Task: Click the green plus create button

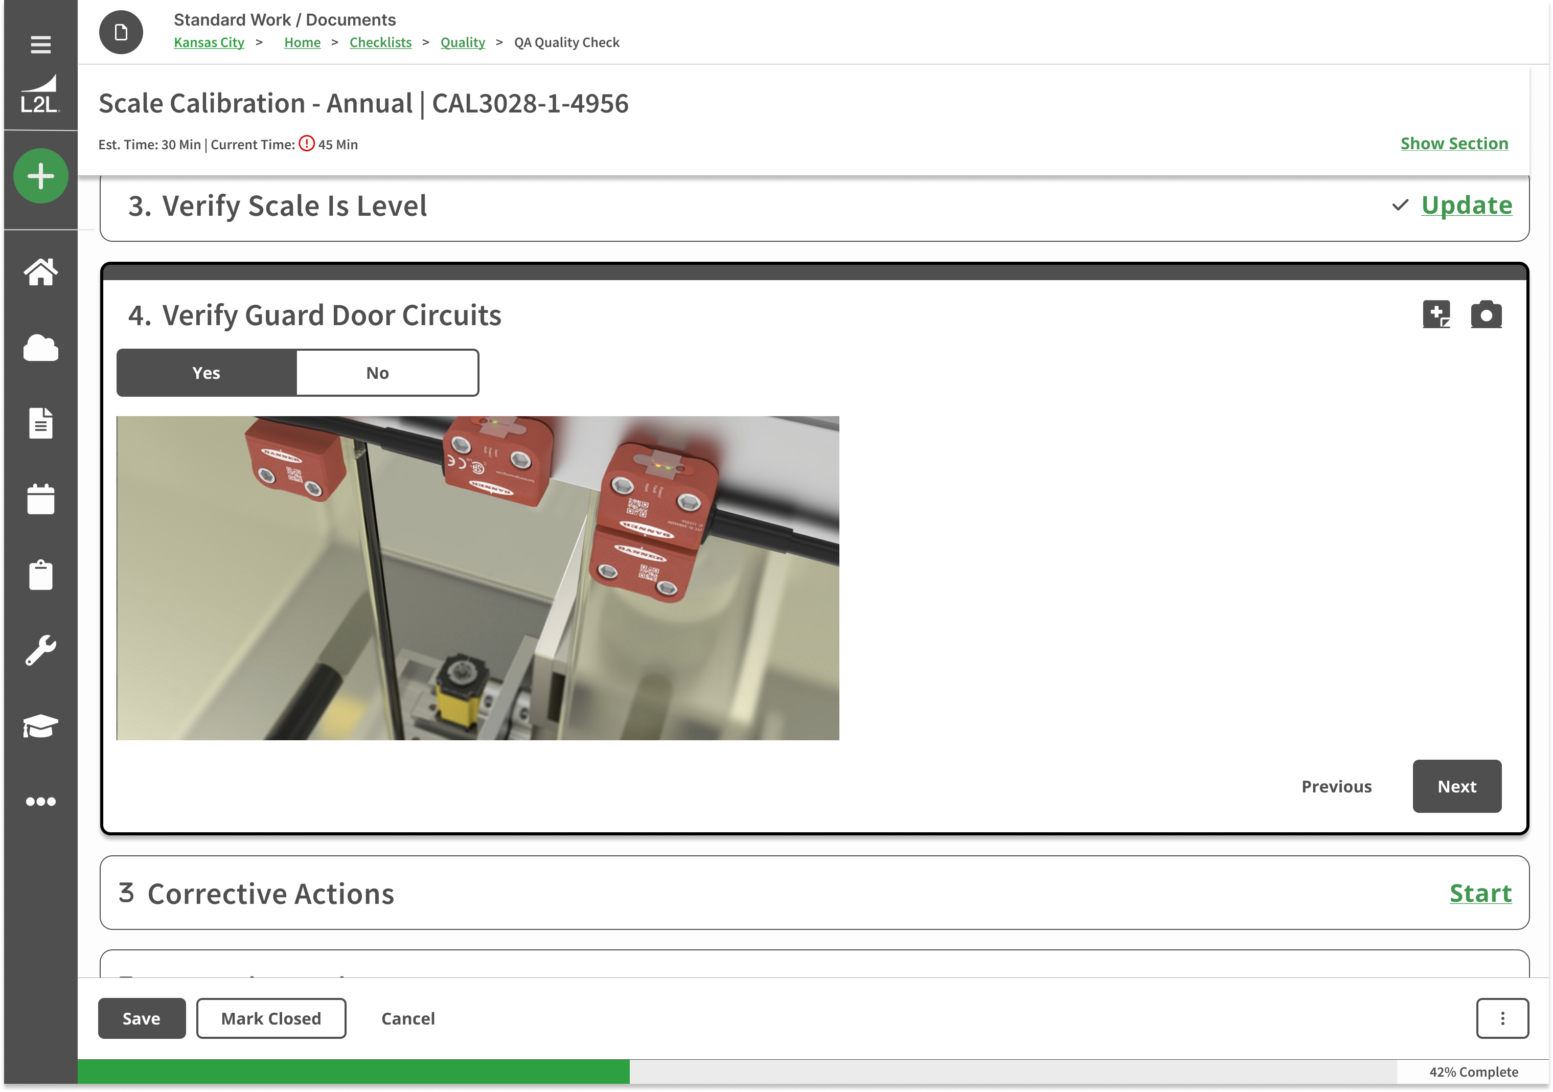Action: click(x=40, y=176)
